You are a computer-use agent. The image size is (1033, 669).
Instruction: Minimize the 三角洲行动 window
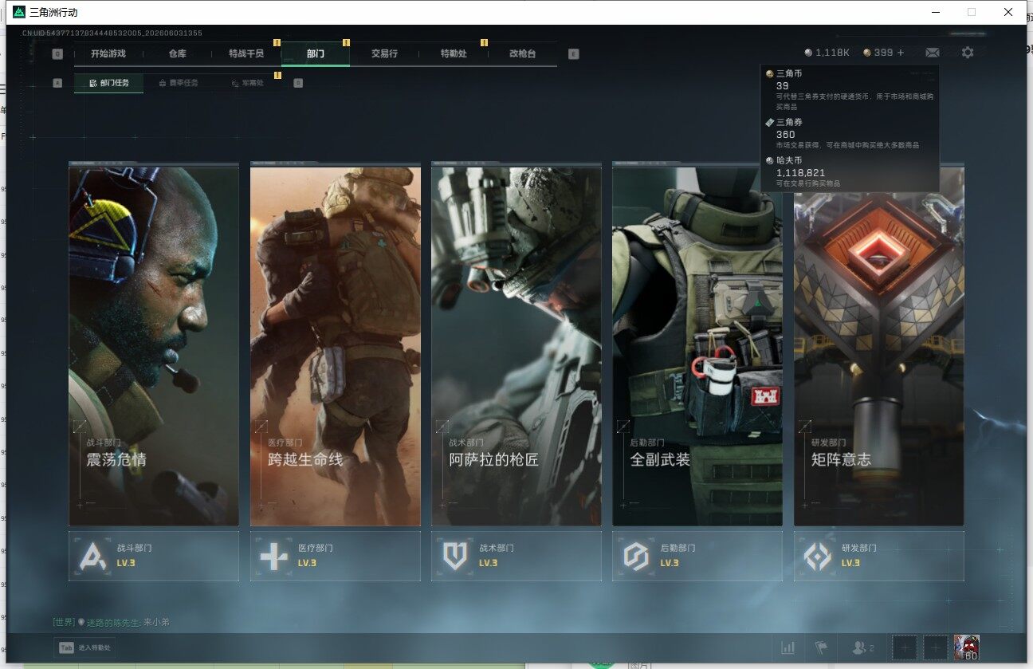coord(935,12)
